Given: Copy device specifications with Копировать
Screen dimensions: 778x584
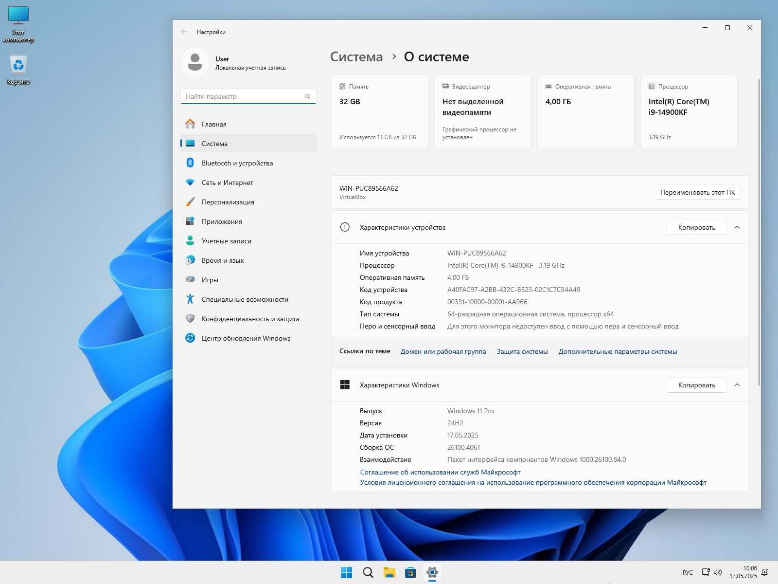Looking at the screenshot, I should 696,227.
